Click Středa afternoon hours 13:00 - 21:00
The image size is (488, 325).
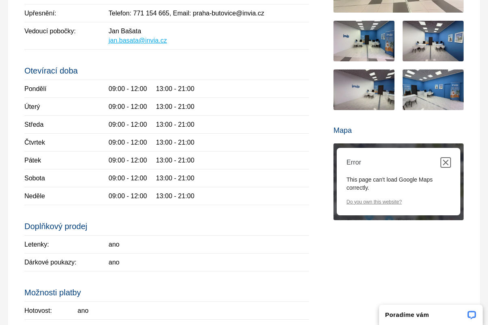(175, 125)
